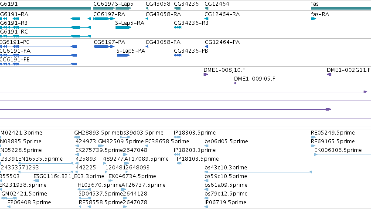Select the CG6197-PA protein feature
This screenshot has height=209, width=371.
(x=104, y=47)
